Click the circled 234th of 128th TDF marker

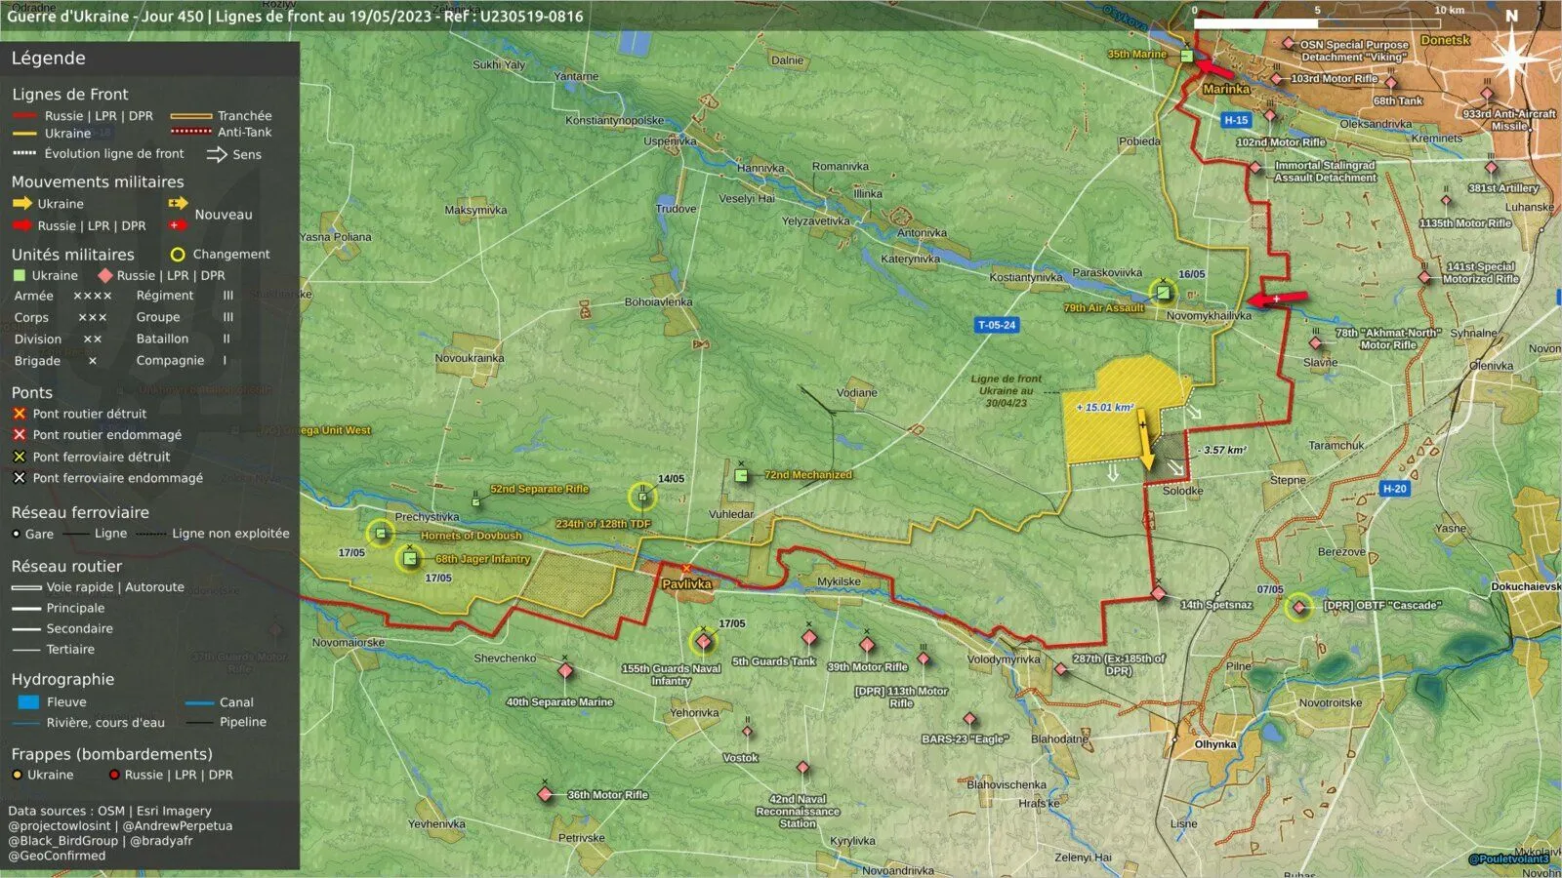(x=642, y=497)
